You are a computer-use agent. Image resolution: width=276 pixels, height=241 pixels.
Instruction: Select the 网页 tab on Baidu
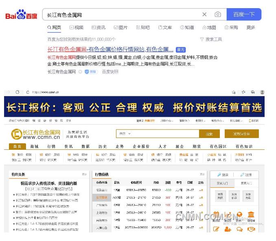coord(54,27)
